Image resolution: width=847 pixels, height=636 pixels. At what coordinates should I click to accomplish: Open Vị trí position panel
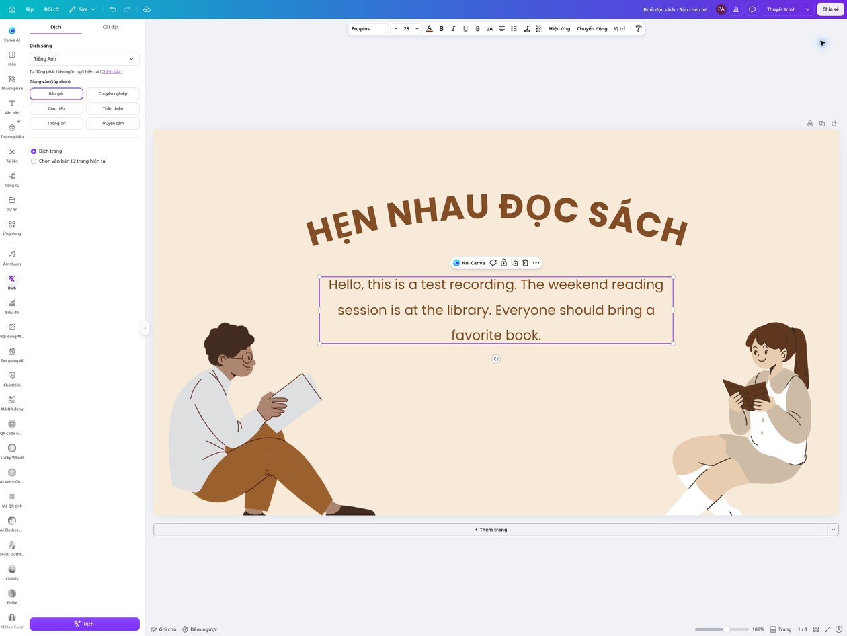pyautogui.click(x=619, y=29)
